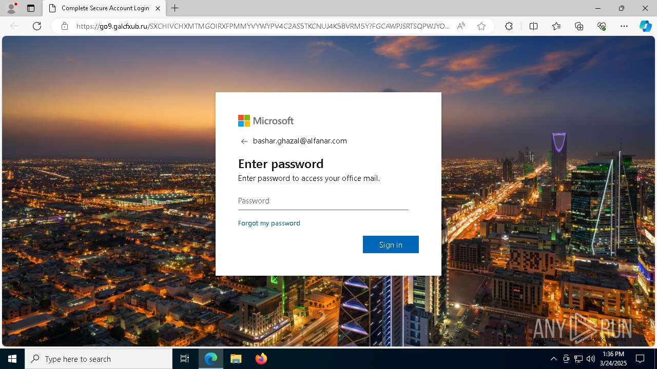Click the taskbar search box

click(x=99, y=359)
